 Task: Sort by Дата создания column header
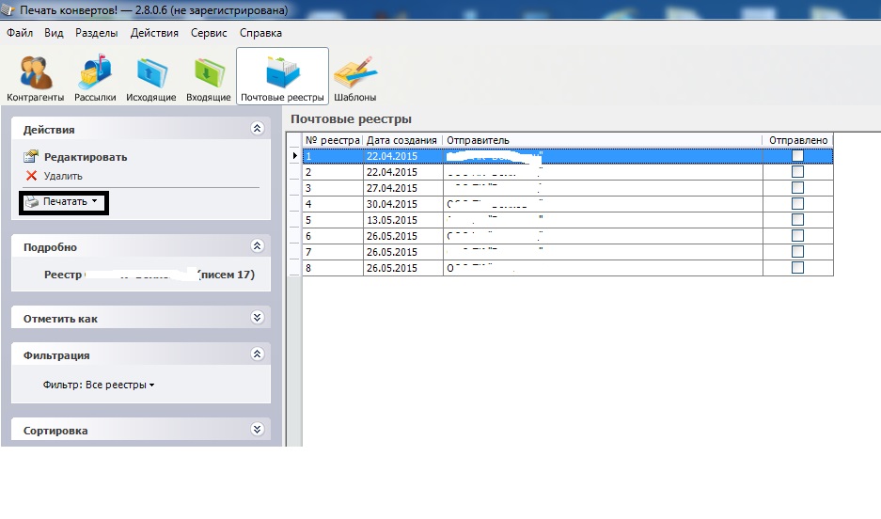click(401, 140)
